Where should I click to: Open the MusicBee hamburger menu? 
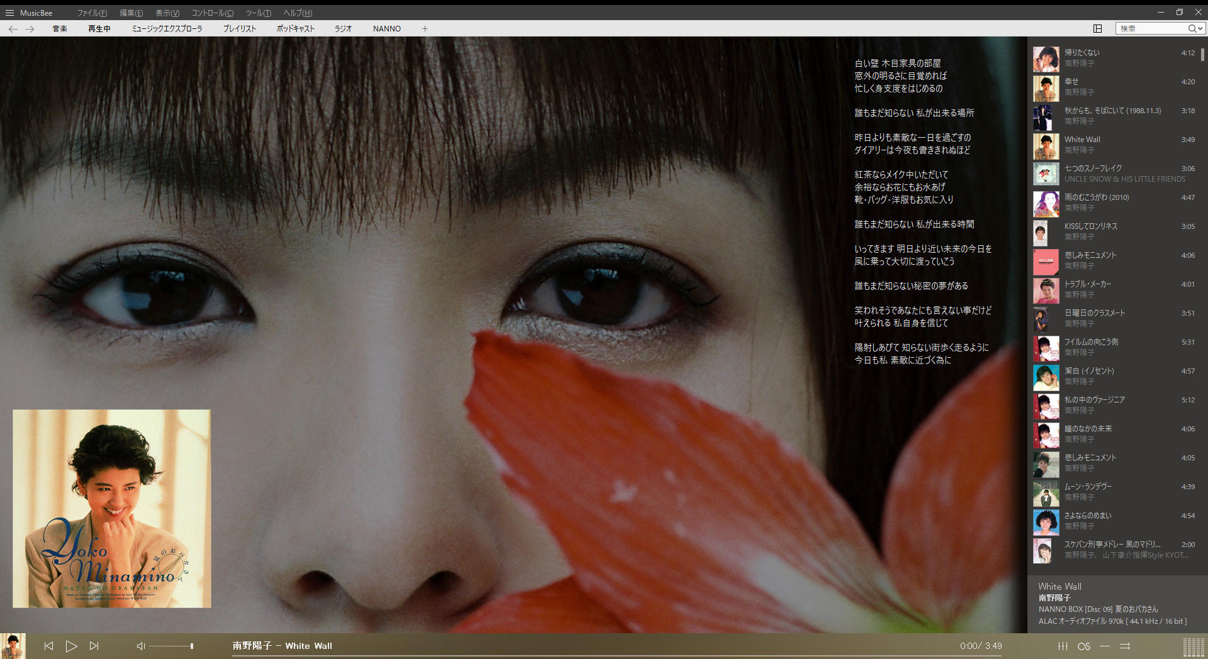click(9, 13)
